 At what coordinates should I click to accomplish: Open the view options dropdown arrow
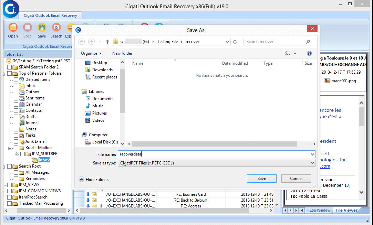coord(295,53)
